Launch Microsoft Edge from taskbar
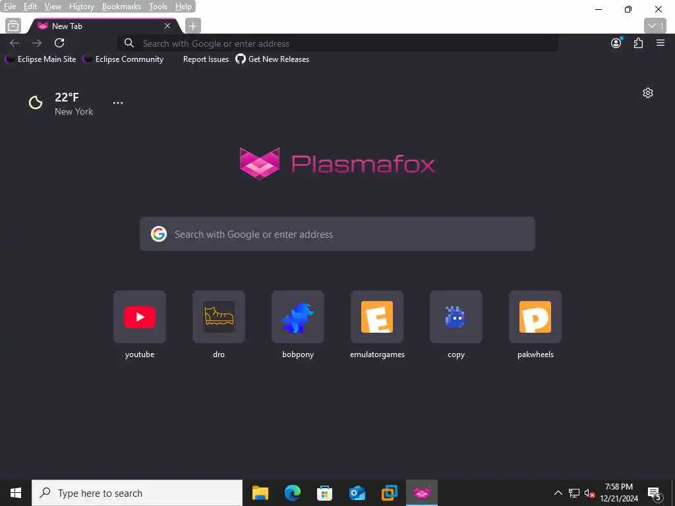The height and width of the screenshot is (506, 675). pos(292,493)
